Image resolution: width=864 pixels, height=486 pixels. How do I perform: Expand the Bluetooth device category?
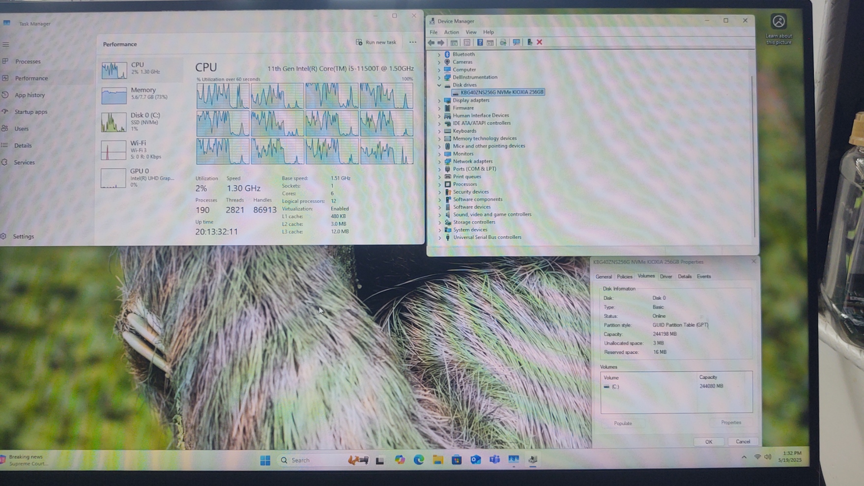pyautogui.click(x=439, y=55)
